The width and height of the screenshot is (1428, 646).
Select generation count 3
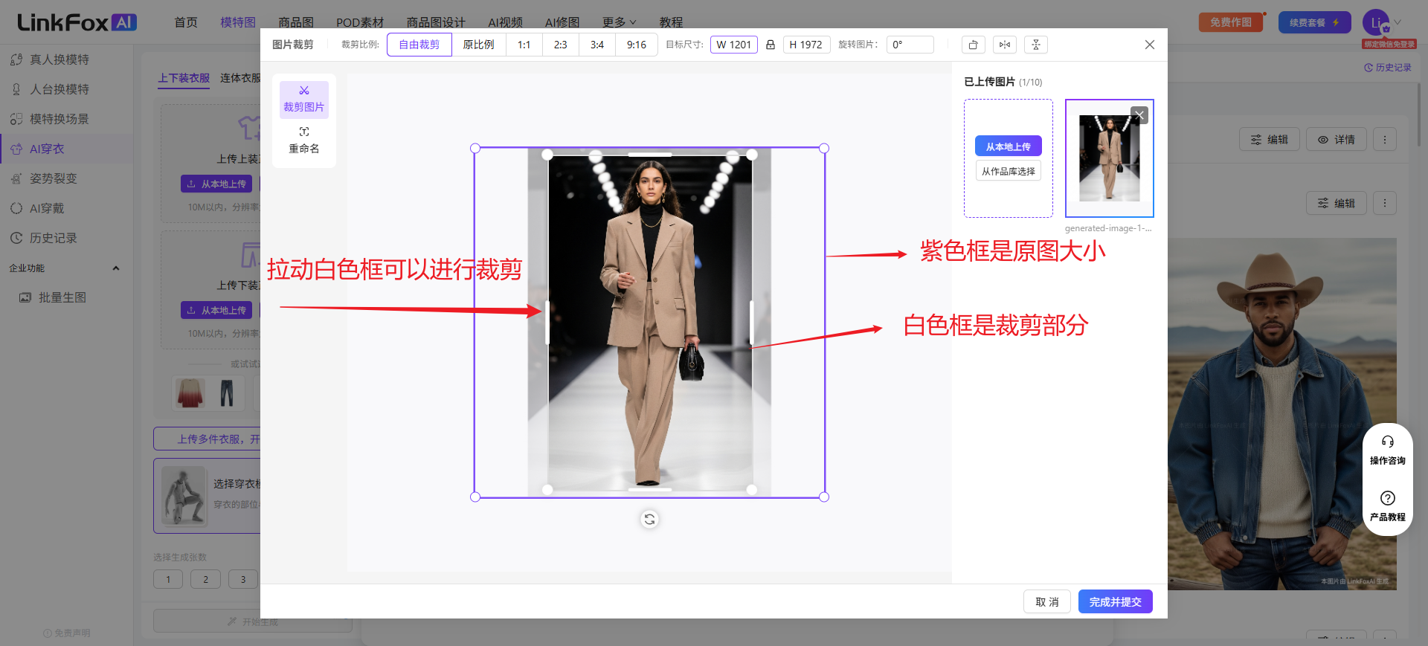pos(242,579)
